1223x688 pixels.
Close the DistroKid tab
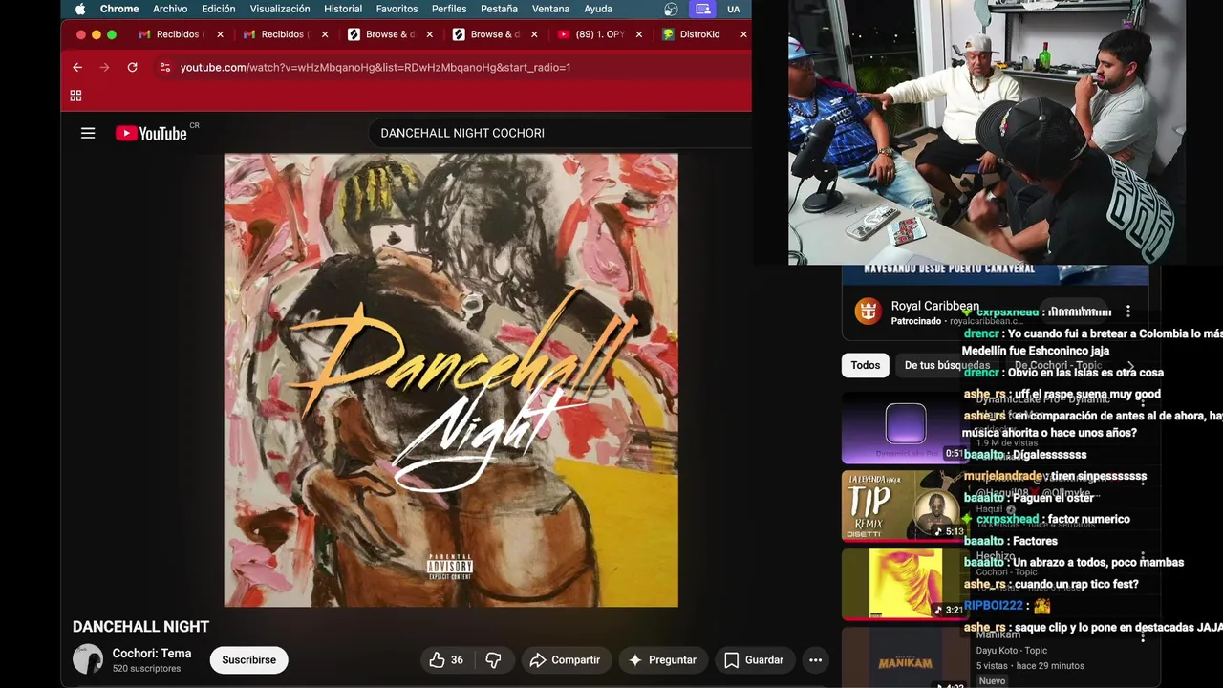pos(743,34)
